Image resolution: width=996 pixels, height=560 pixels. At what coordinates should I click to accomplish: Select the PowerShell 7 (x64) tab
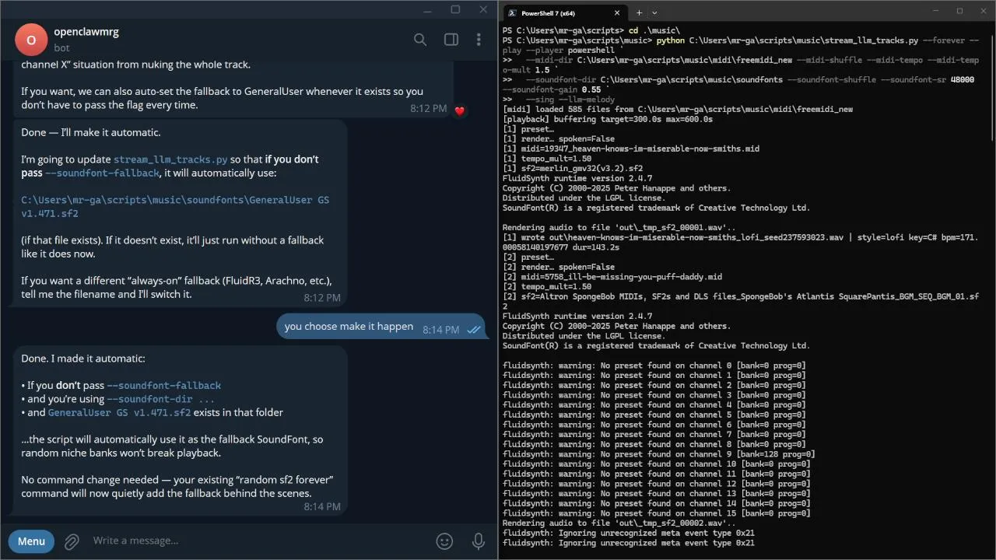pyautogui.click(x=565, y=12)
